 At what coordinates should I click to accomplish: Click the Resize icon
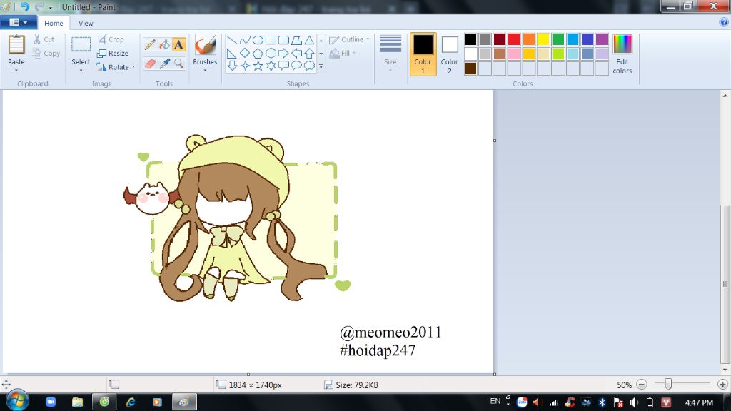[x=101, y=53]
